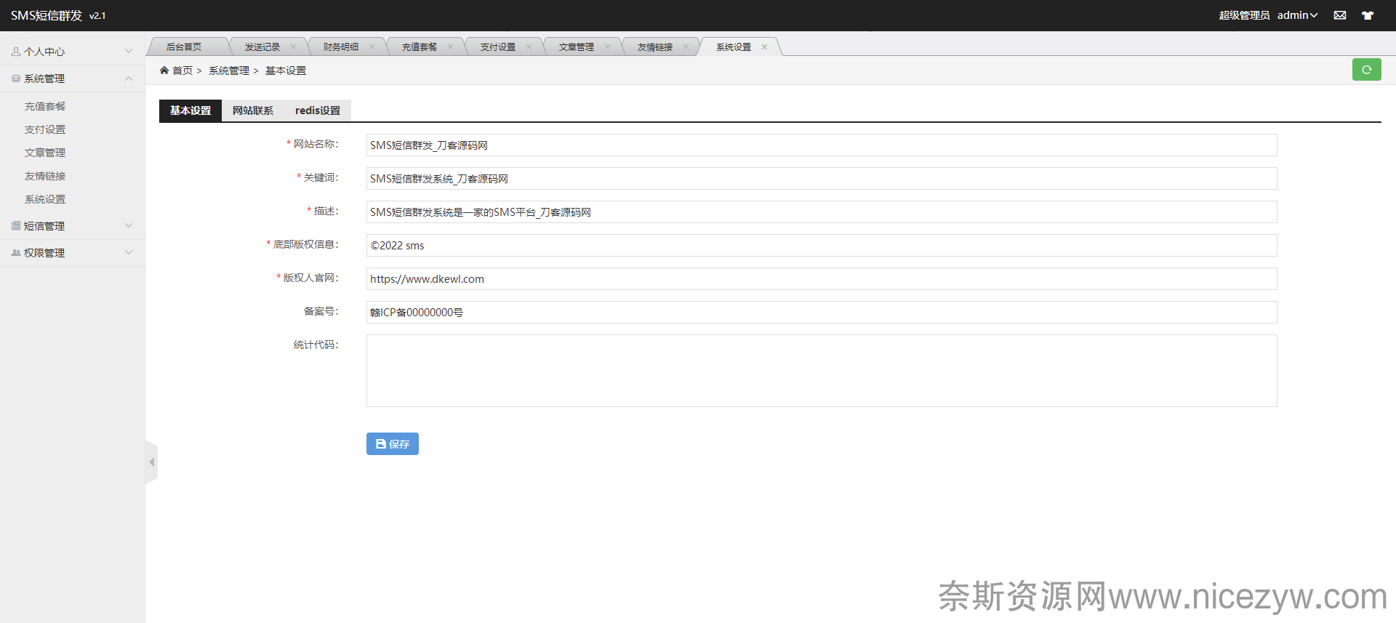
Task: Close the 发送记录 tab
Action: (x=293, y=47)
